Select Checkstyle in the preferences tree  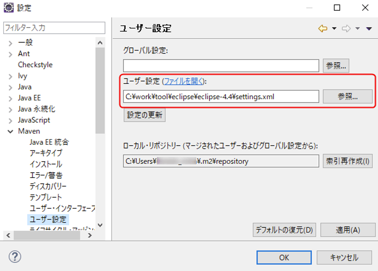(x=35, y=65)
